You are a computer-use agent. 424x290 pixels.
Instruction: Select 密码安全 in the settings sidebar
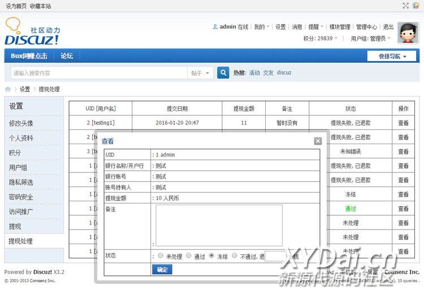click(x=21, y=197)
